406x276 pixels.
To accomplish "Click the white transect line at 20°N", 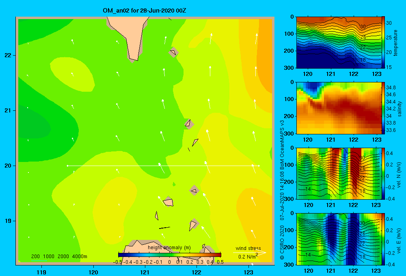I will pos(163,166).
